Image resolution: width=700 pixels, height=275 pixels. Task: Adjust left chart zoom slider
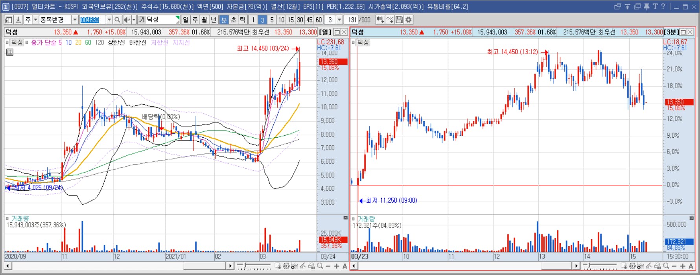pos(254,266)
